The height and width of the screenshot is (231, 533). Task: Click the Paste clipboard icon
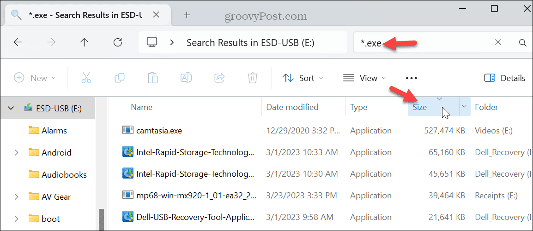[x=153, y=78]
